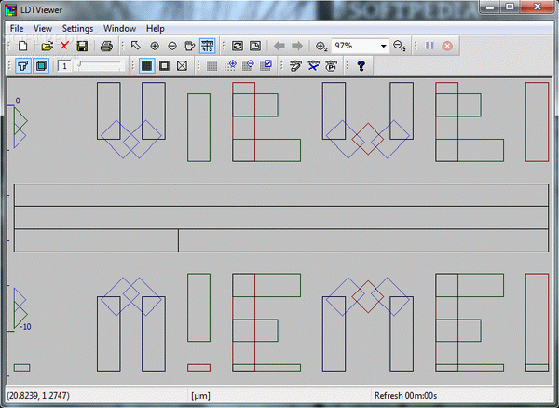Click the grid checkmark settings icon
The height and width of the screenshot is (408, 559).
[x=266, y=65]
